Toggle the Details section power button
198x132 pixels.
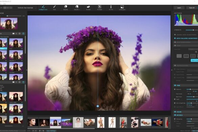[x=175, y=115]
